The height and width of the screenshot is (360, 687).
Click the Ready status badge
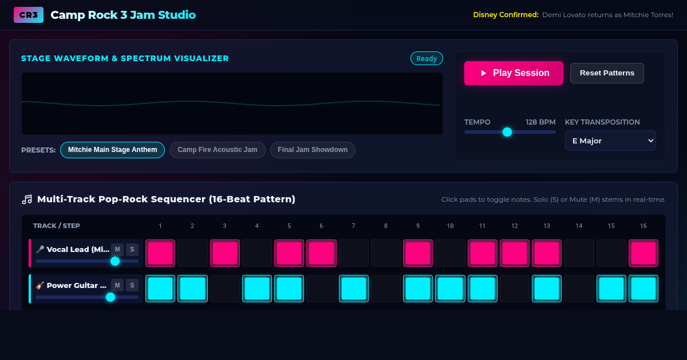427,58
